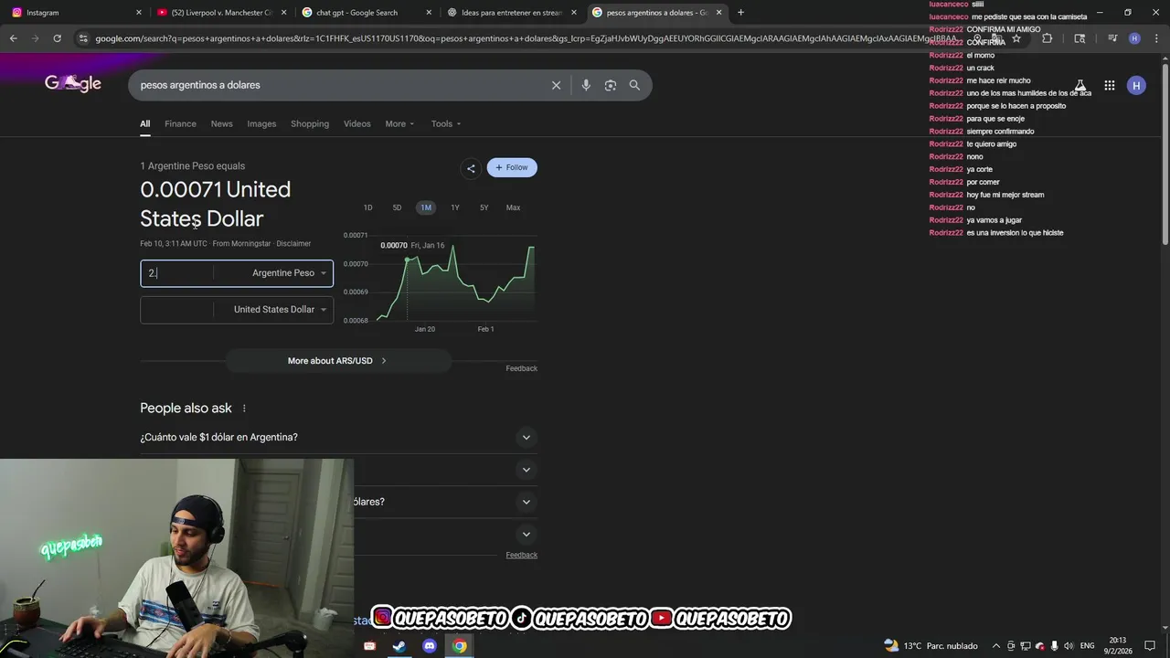This screenshot has height=658, width=1170.
Task: Select the Max chart range
Action: [x=514, y=207]
